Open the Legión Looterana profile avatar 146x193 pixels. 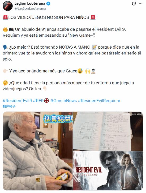click(8, 6)
